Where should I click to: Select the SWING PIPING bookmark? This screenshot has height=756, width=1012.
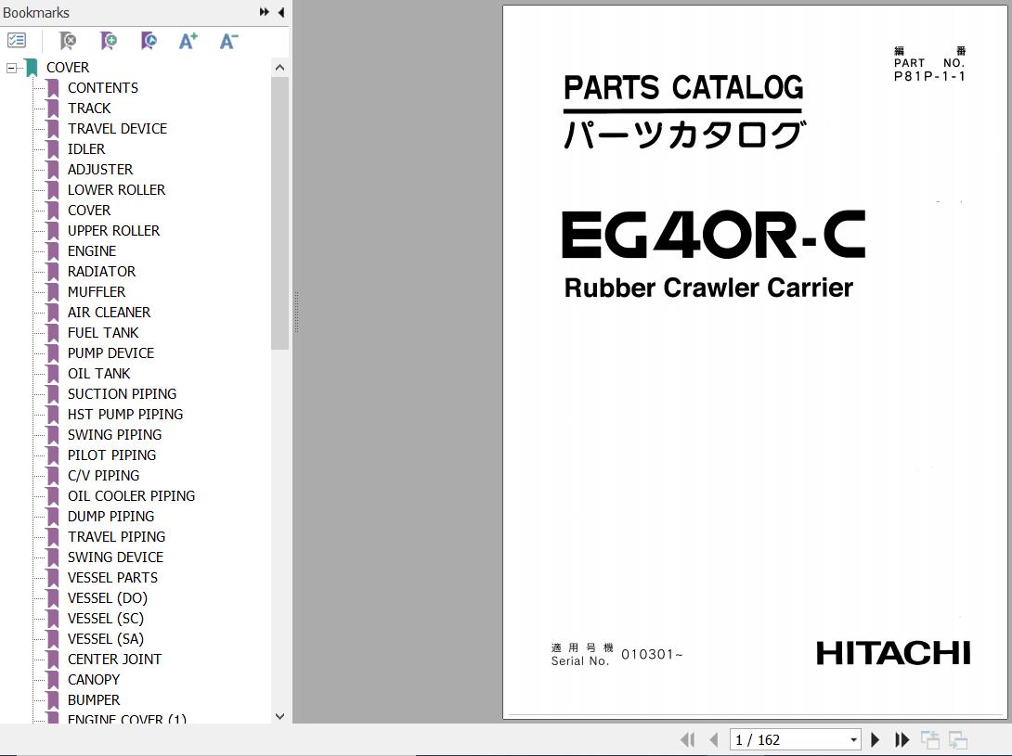pos(114,435)
